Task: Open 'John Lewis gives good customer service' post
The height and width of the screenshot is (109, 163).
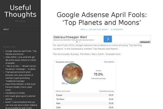Action: pos(21,98)
